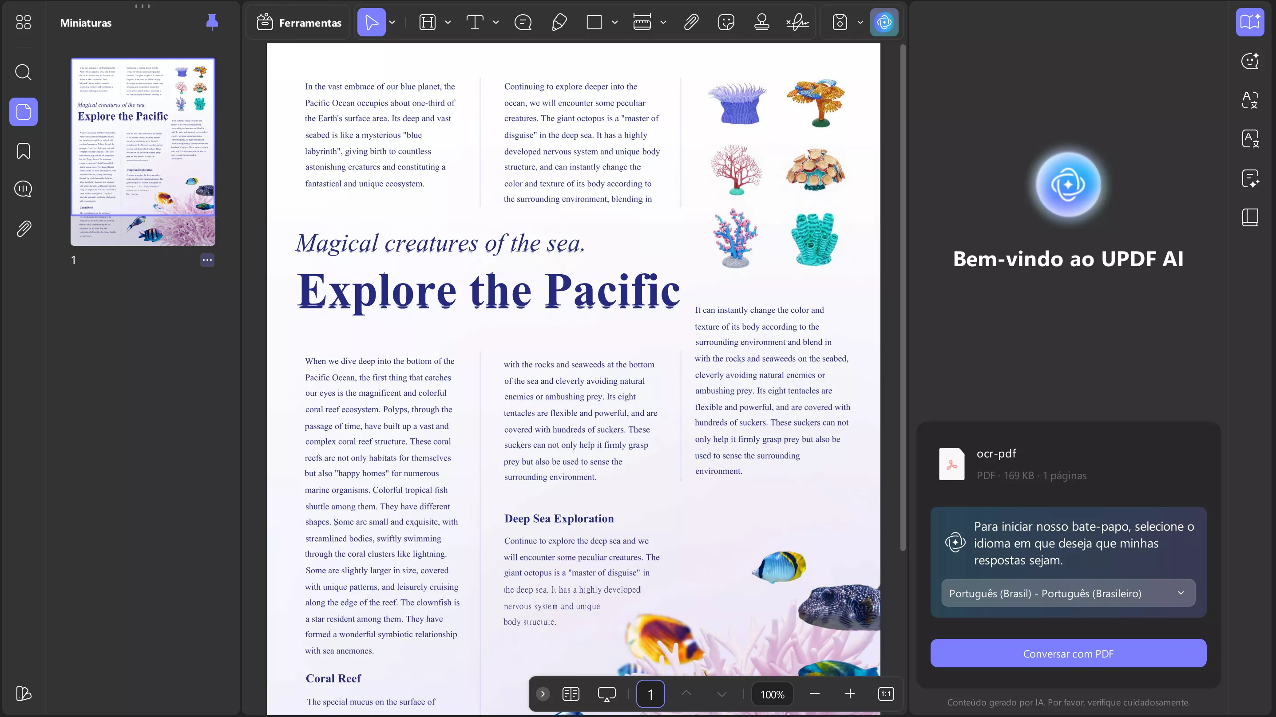Image resolution: width=1276 pixels, height=717 pixels.
Task: Open the response language dropdown Português (Brasil)
Action: click(x=1068, y=593)
